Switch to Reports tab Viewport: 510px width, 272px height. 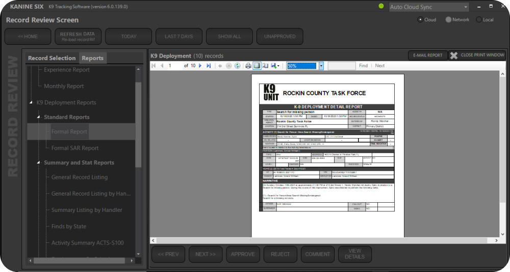point(93,58)
